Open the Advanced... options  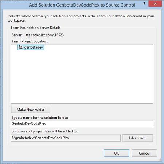click(138, 138)
